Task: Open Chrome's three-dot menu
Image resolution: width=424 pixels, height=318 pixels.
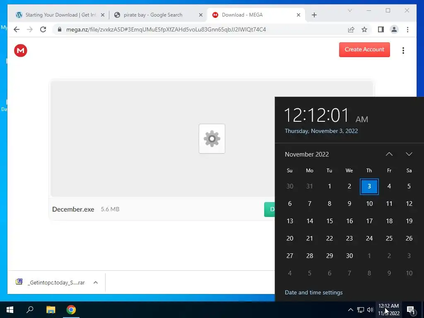Action: [407, 29]
